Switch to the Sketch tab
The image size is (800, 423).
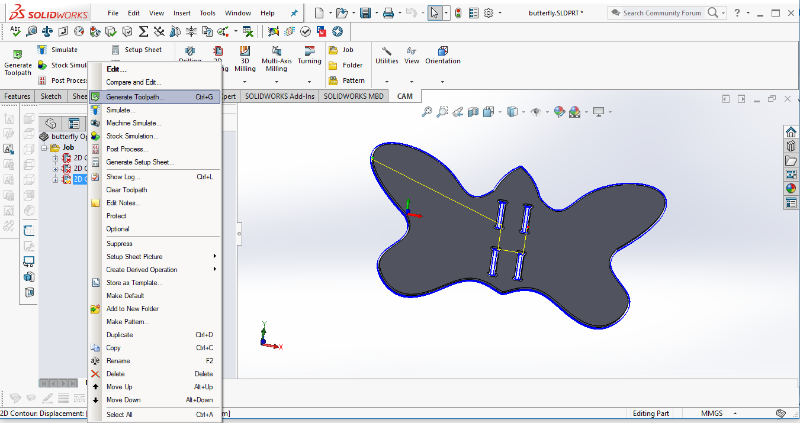pos(52,96)
